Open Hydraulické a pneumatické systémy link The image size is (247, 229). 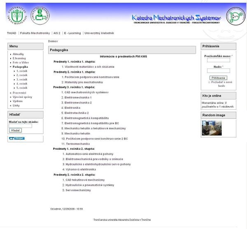(x=90, y=185)
